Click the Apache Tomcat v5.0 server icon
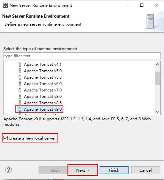This screenshot has width=164, height=180. click(20, 71)
